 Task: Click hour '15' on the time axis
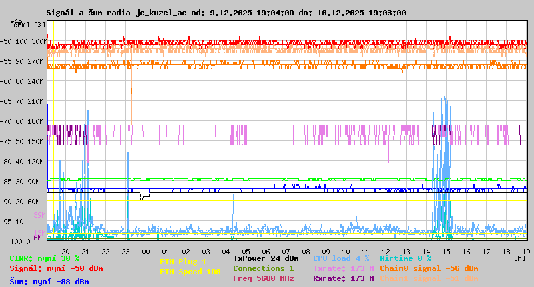[x=446, y=252]
